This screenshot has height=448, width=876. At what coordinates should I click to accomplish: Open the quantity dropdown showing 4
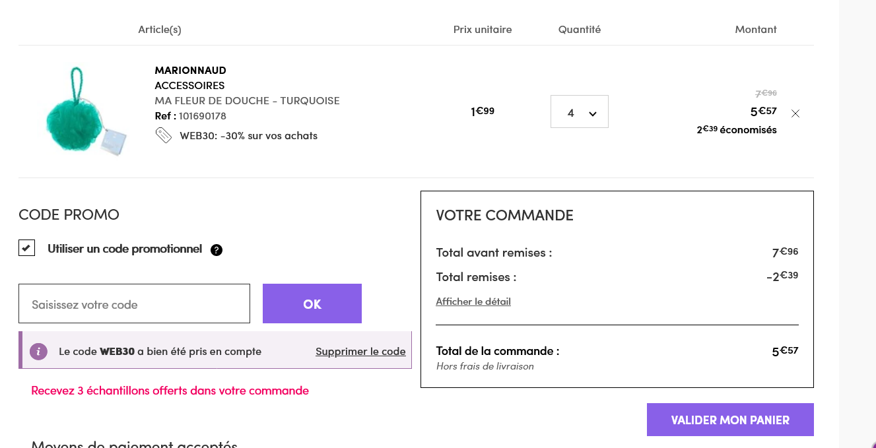coord(579,112)
